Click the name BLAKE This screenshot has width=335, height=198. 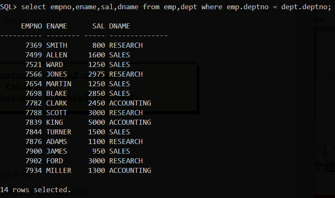57,93
